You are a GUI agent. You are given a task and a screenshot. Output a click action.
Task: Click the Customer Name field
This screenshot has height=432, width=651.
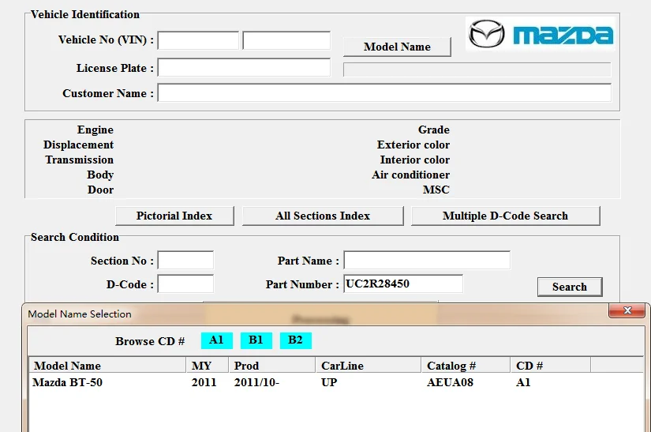[x=384, y=93]
